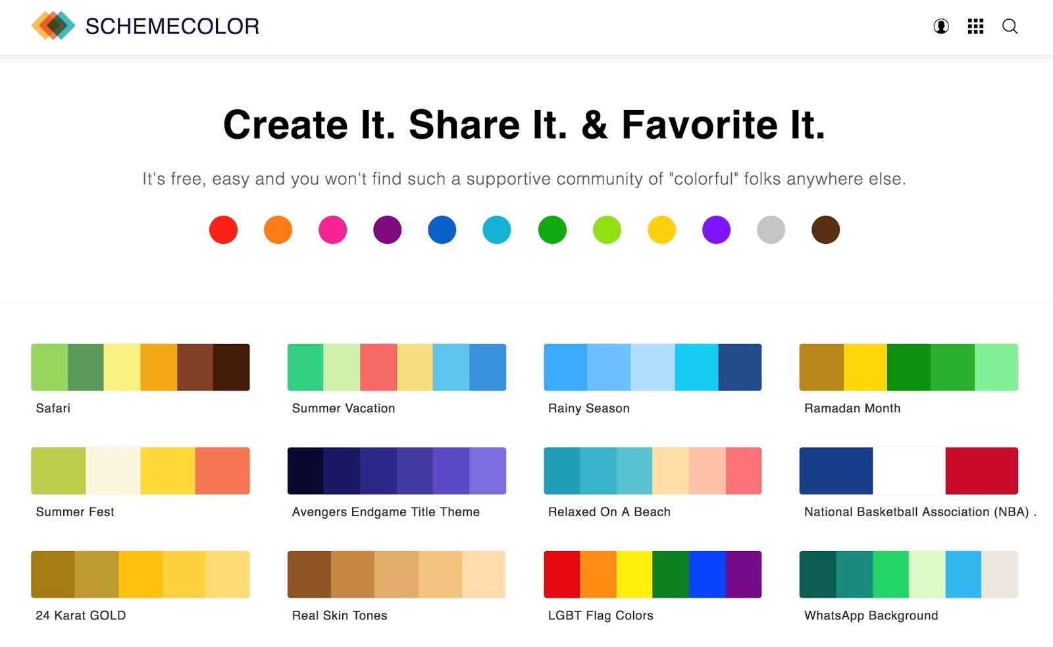Viewport: 1053px width, 647px height.
Task: Open the user account icon
Action: 941,26
